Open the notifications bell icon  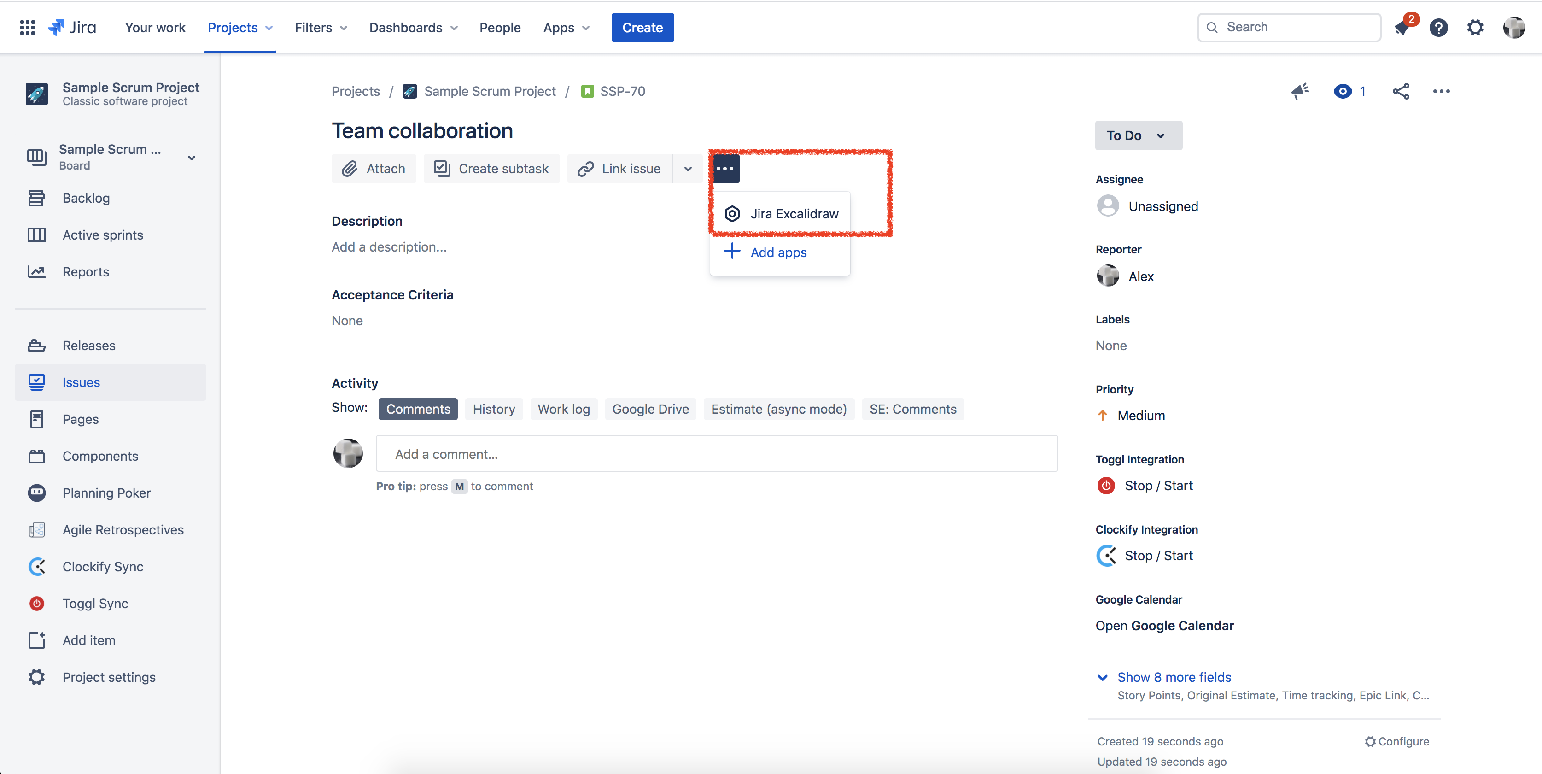[x=1402, y=28]
